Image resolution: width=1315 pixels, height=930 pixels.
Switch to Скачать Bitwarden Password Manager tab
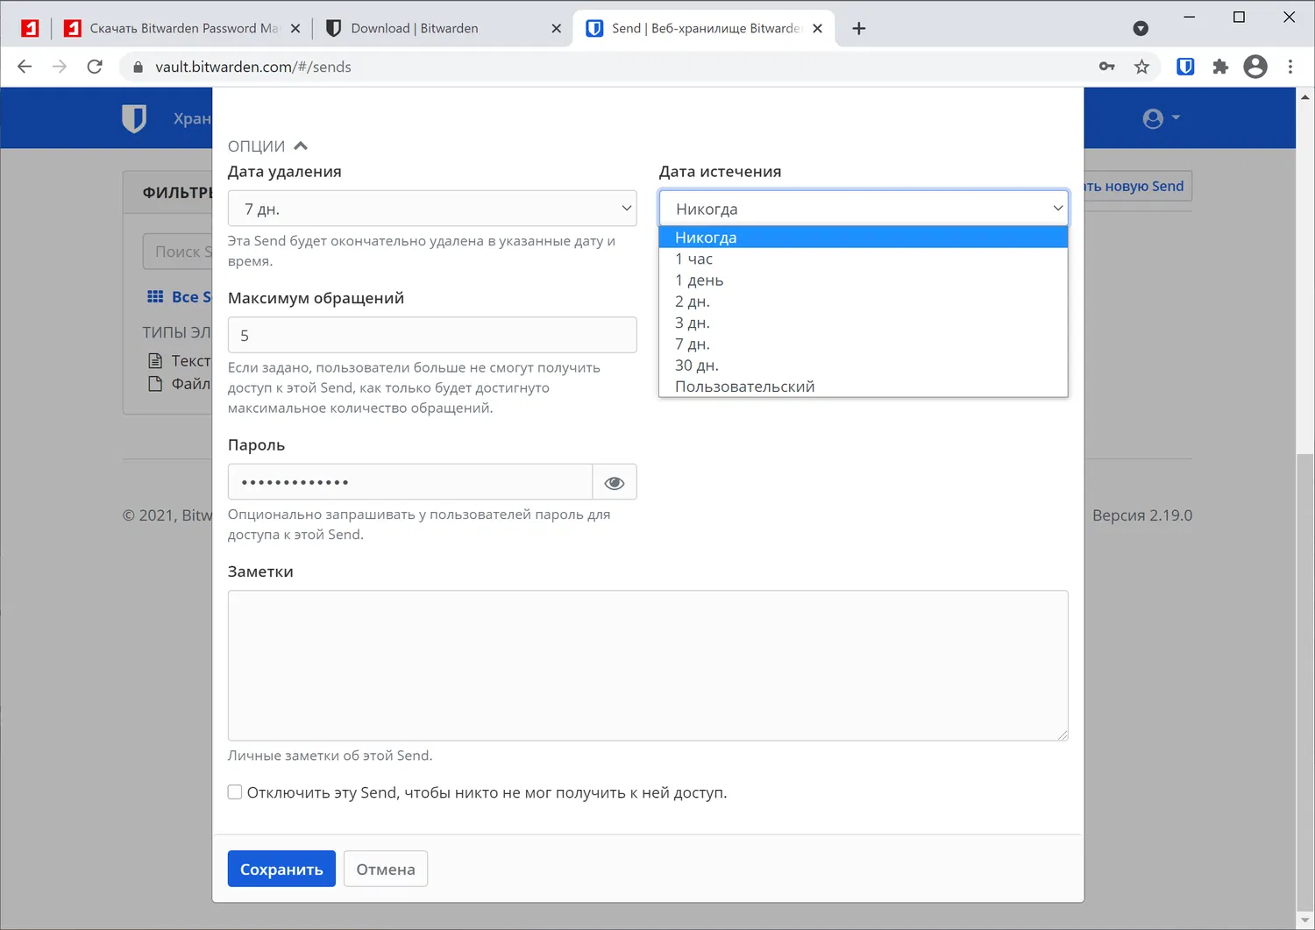tap(183, 28)
